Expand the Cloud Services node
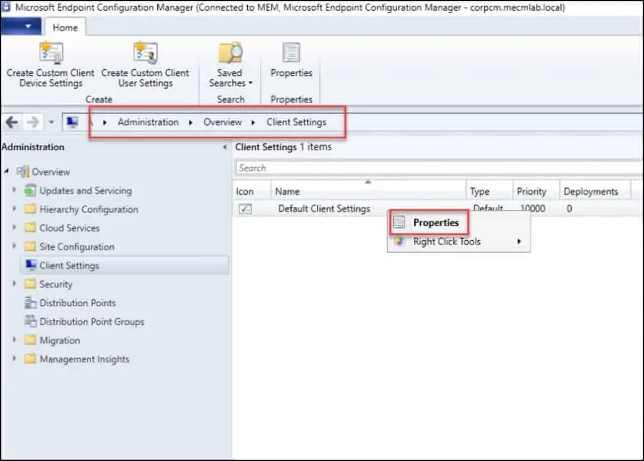Image resolution: width=644 pixels, height=461 pixels. 14,227
